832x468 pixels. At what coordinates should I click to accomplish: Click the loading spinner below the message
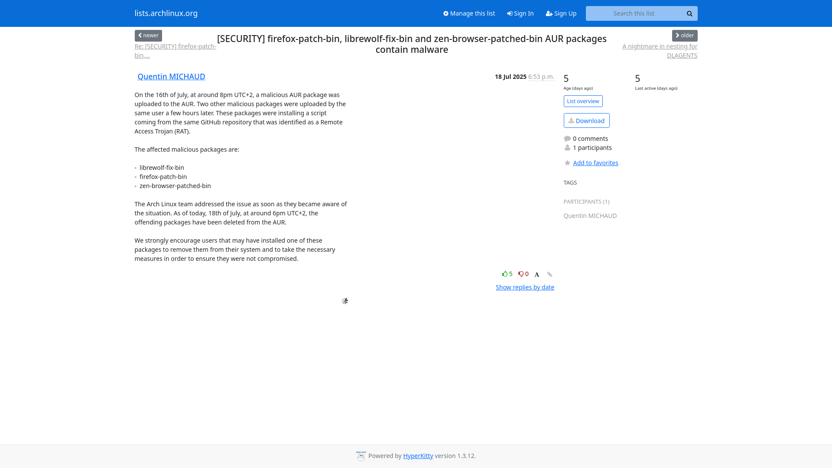click(344, 301)
